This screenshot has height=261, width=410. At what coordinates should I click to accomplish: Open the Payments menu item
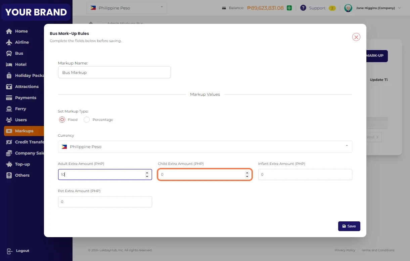[x=26, y=98]
